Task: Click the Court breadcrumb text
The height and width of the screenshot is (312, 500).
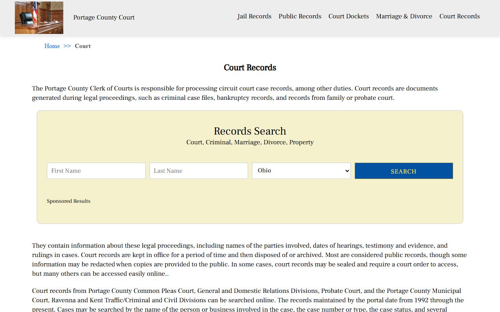Action: (x=83, y=46)
